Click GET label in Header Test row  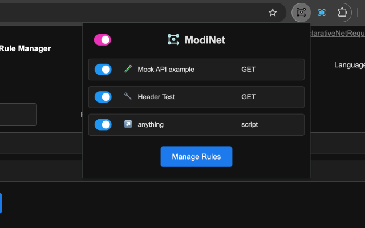249,97
